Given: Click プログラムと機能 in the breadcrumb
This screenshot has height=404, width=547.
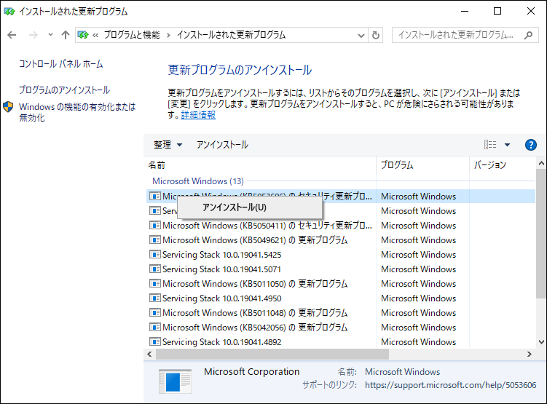Looking at the screenshot, I should pos(132,35).
